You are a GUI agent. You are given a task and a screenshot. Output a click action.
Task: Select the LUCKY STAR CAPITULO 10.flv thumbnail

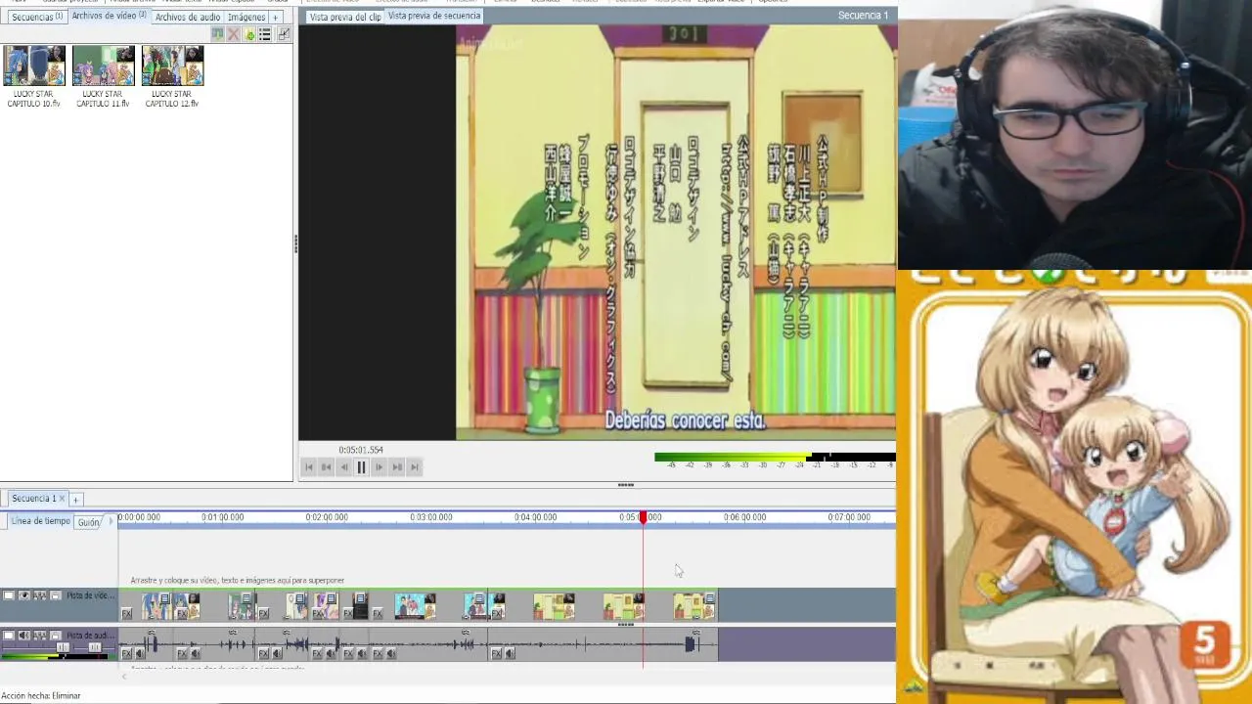(x=34, y=66)
